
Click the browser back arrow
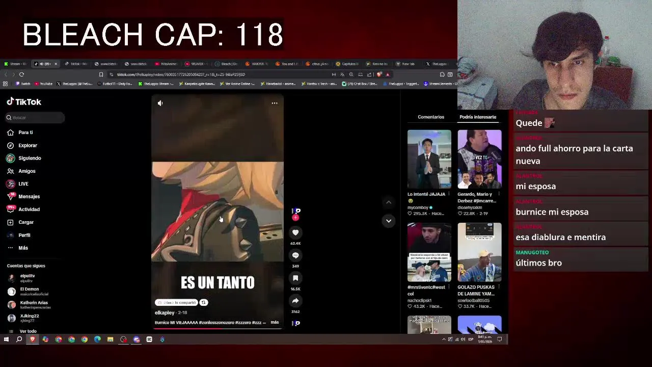tap(5, 74)
